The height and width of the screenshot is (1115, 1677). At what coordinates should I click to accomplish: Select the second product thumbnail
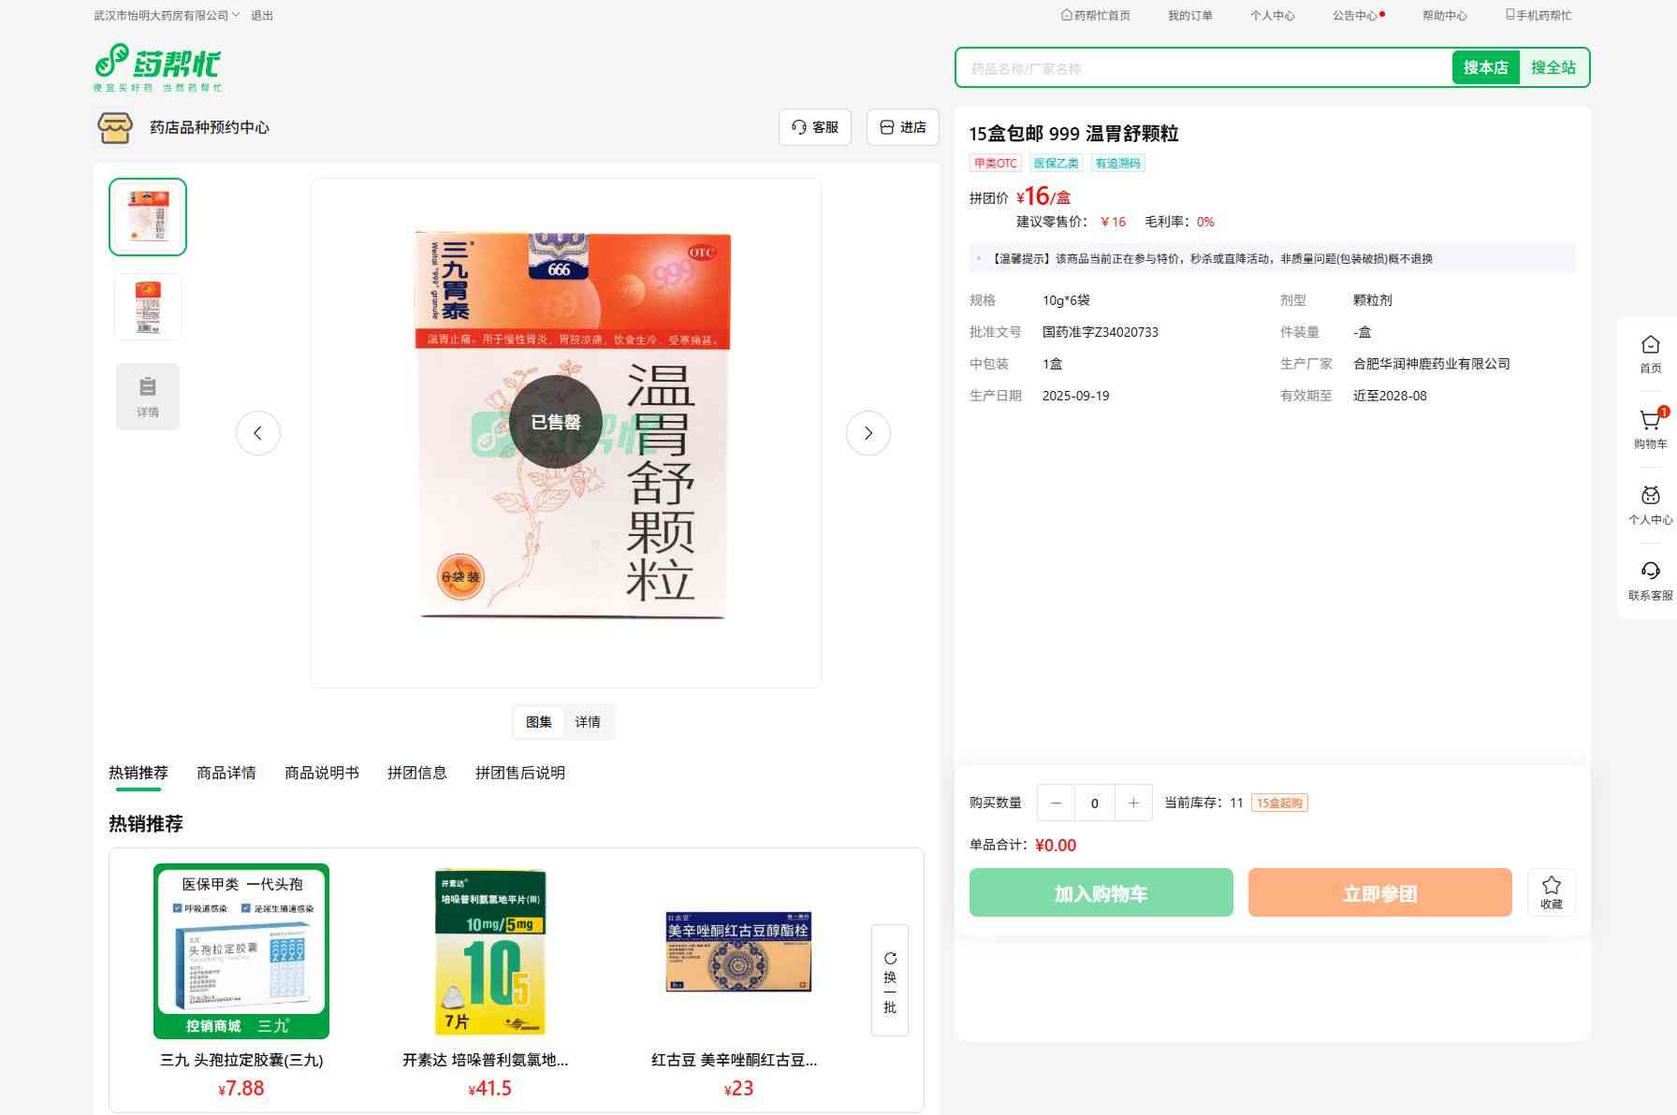click(148, 306)
